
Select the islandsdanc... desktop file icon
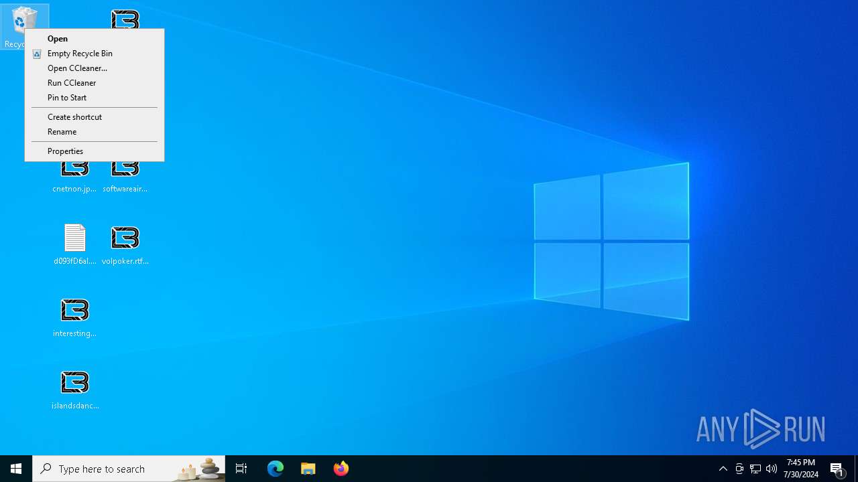click(x=74, y=390)
